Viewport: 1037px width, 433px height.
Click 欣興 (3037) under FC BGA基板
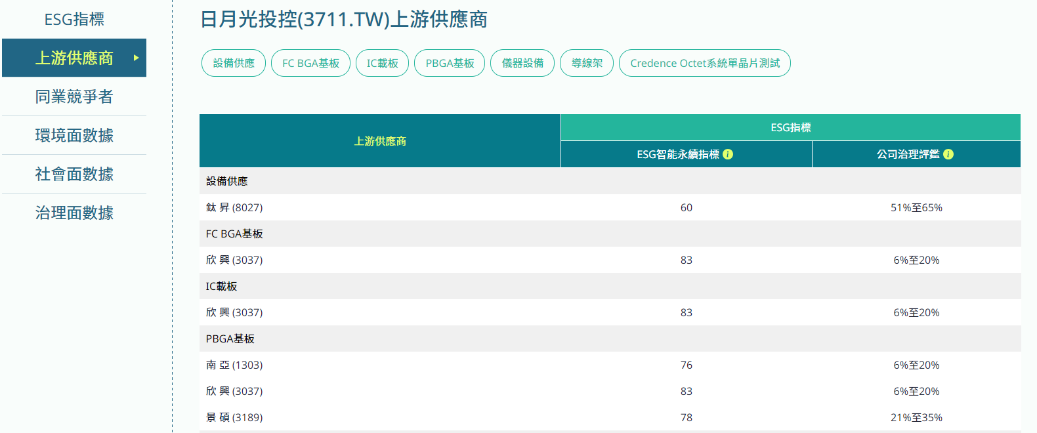tap(234, 260)
